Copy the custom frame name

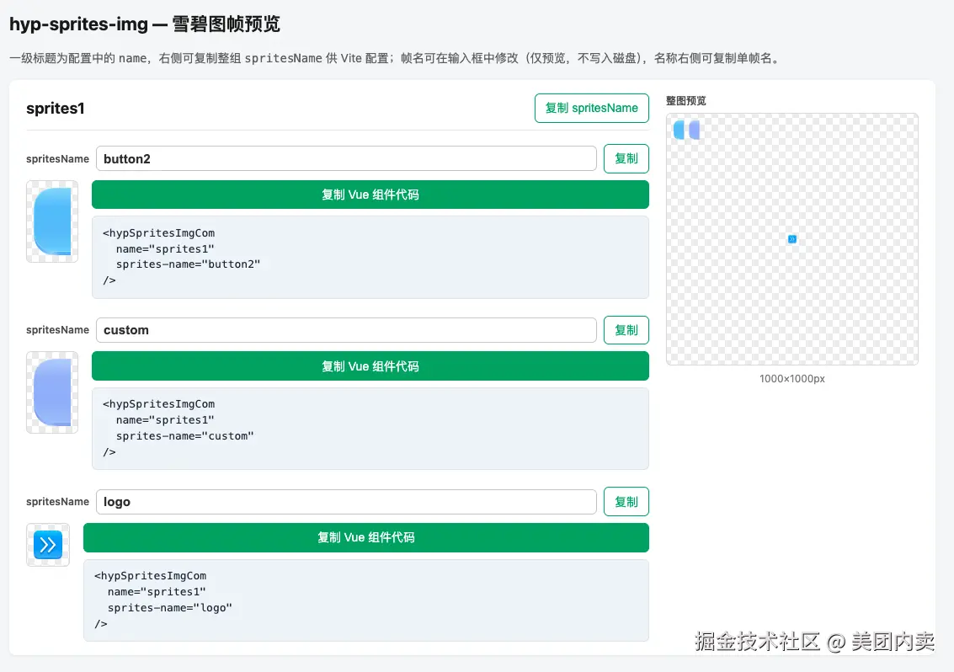[x=626, y=330]
